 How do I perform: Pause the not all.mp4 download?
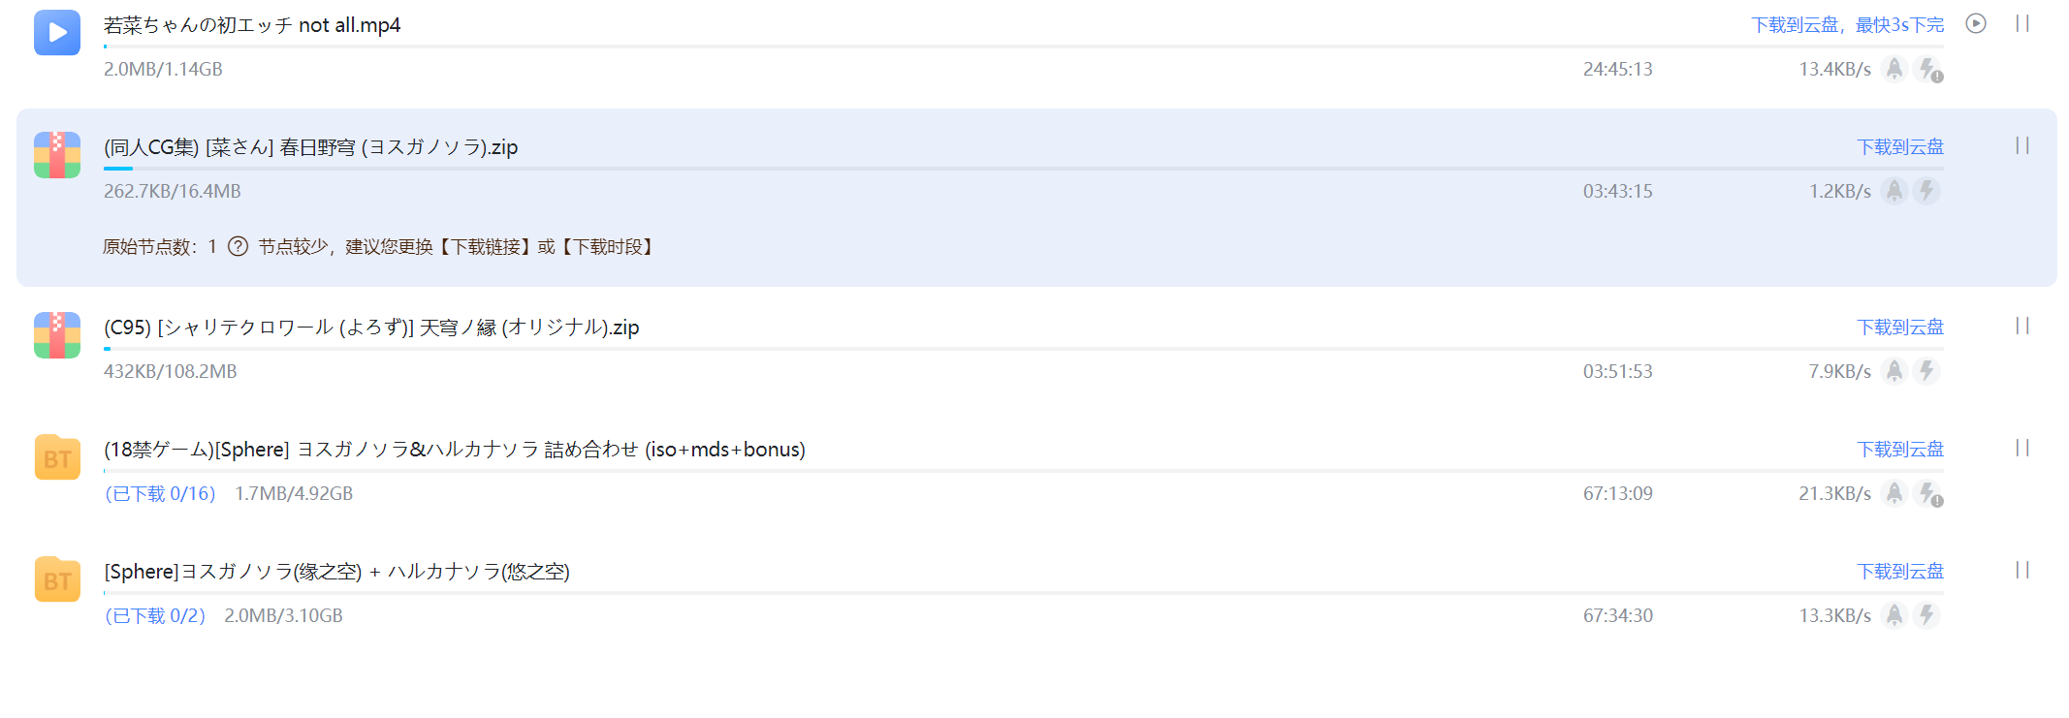(x=2022, y=24)
